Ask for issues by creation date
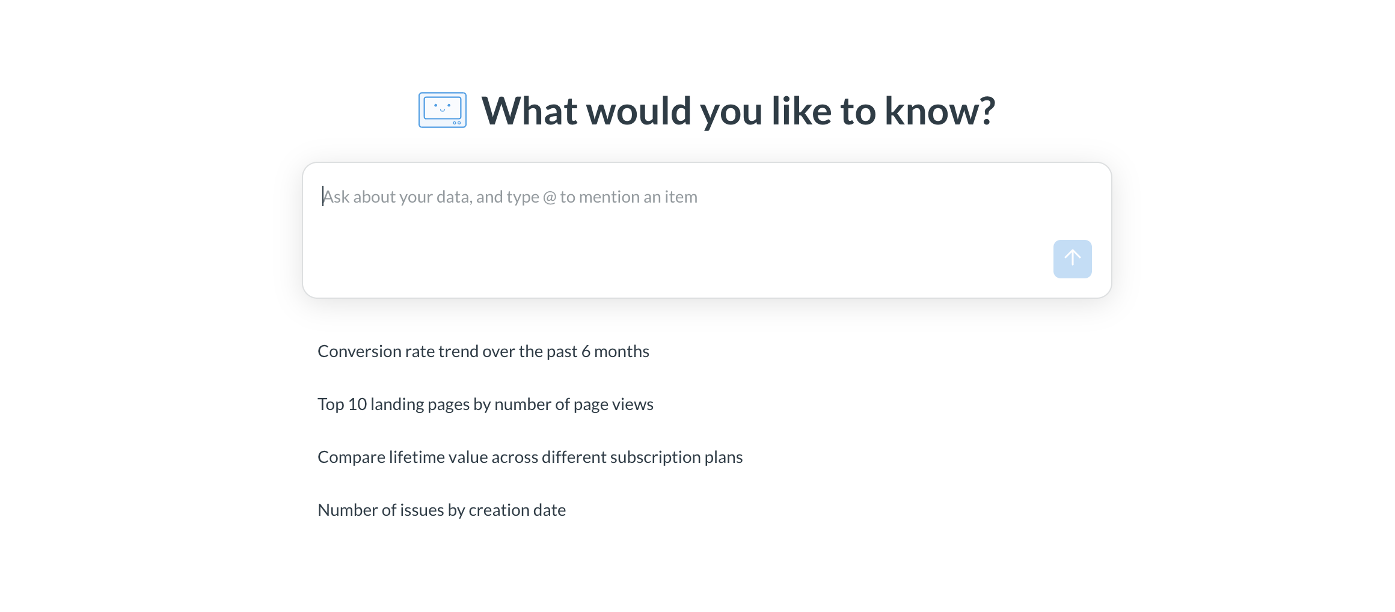The image size is (1395, 612). [441, 510]
